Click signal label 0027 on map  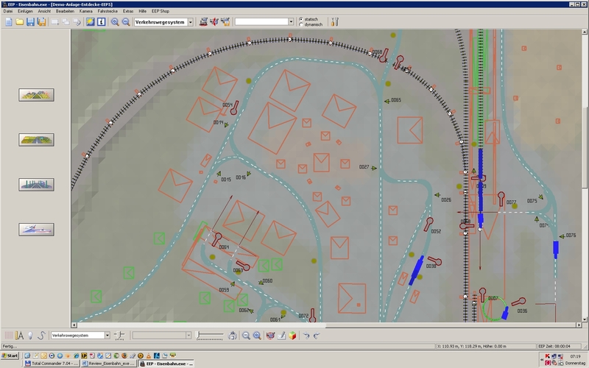pyautogui.click(x=364, y=167)
